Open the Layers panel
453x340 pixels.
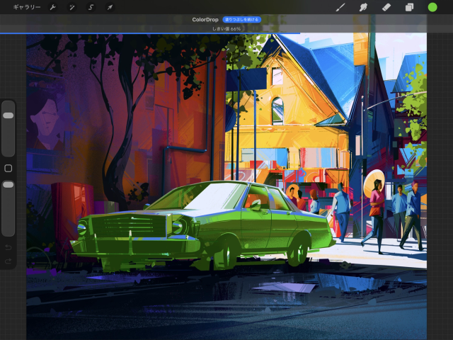[x=409, y=7]
